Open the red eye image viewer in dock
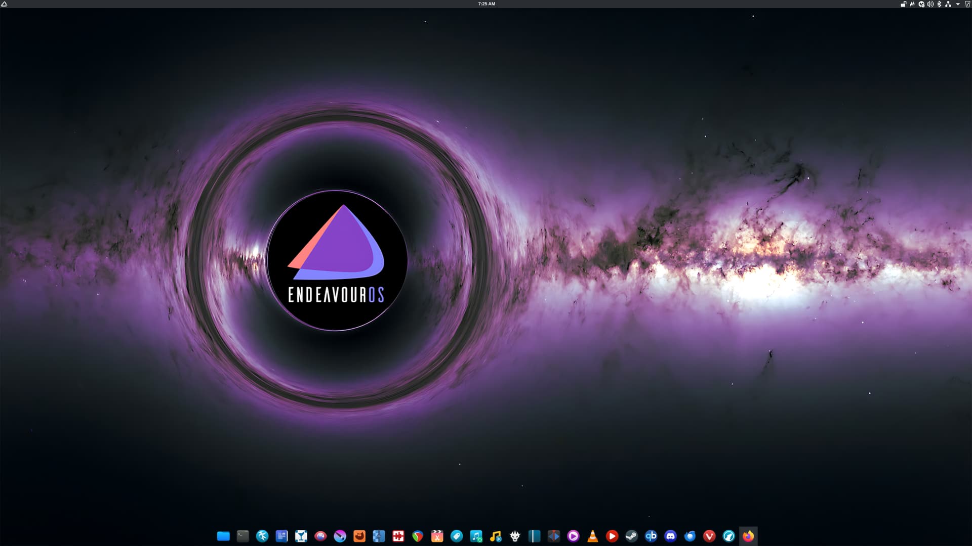Image resolution: width=972 pixels, height=546 pixels. (x=320, y=536)
